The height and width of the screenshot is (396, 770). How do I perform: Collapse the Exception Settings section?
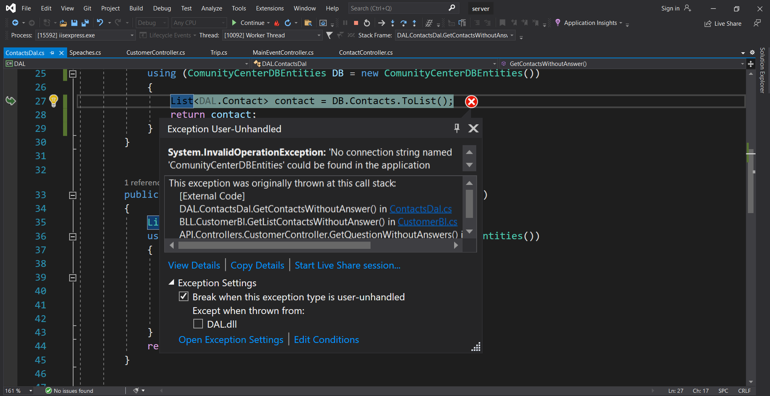pos(172,283)
